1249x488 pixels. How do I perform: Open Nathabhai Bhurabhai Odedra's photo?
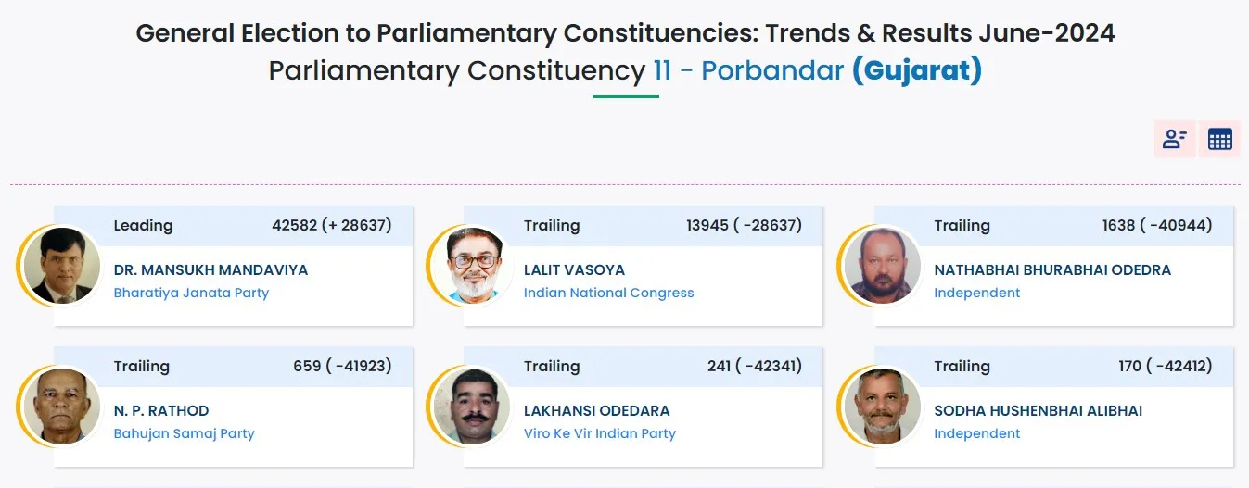882,266
